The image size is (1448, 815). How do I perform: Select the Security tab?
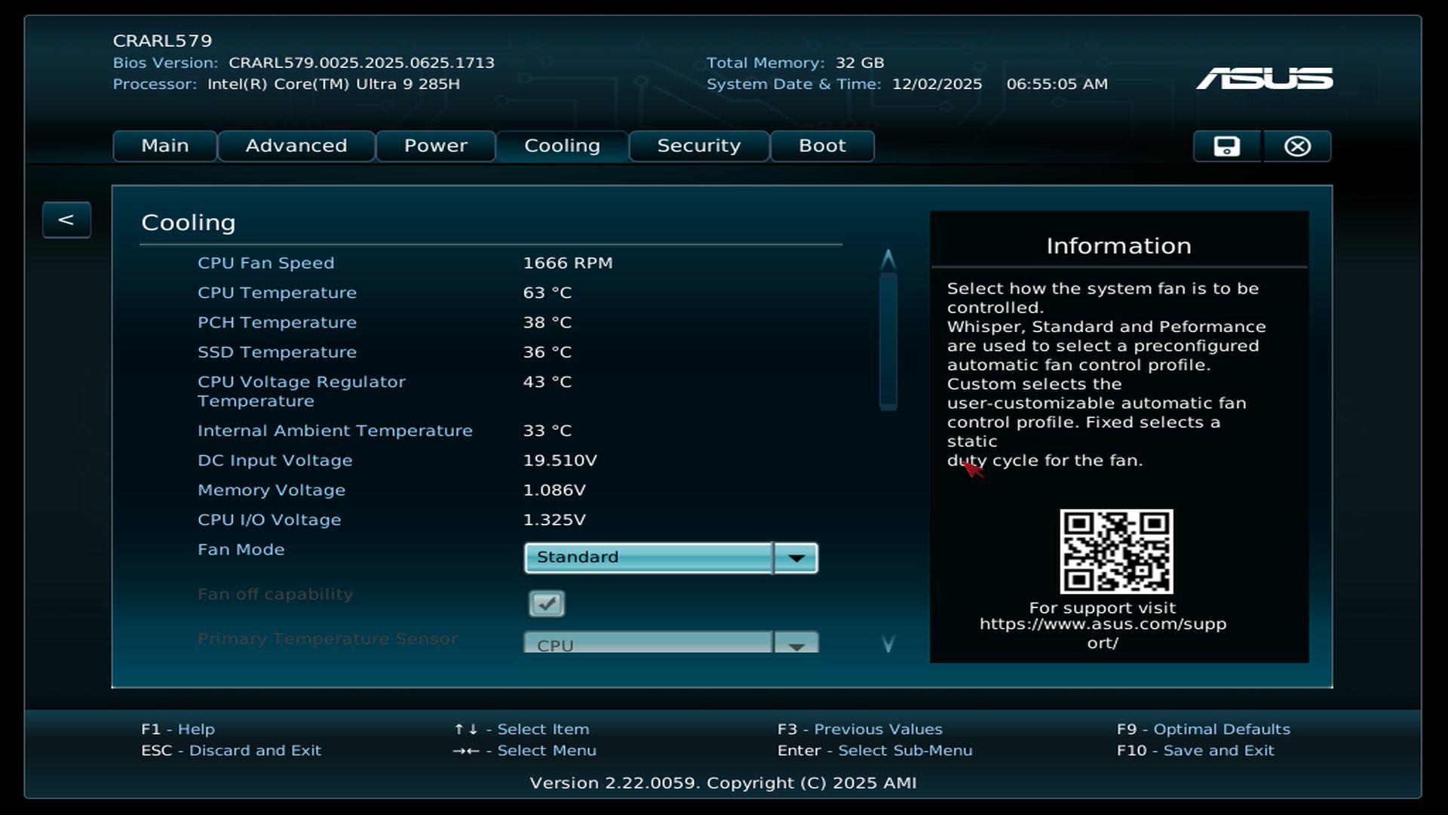(x=698, y=146)
